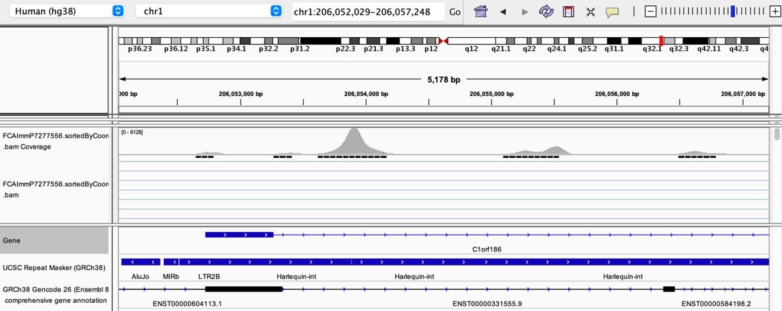The width and height of the screenshot is (782, 311).
Task: Click the C1orf186 gene exon block
Action: [x=239, y=235]
